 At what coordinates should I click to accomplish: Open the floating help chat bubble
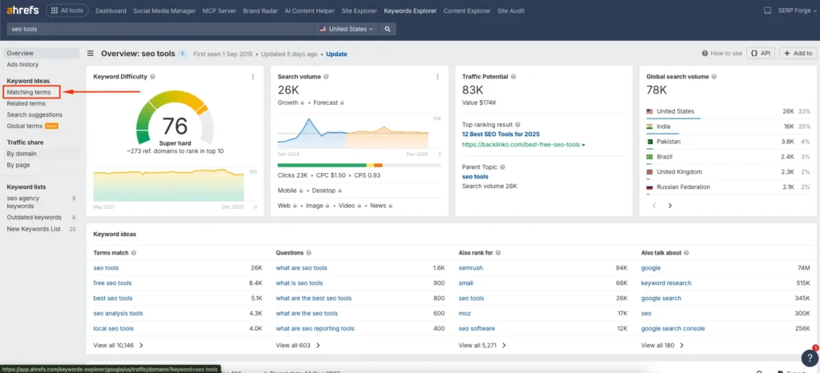click(809, 358)
